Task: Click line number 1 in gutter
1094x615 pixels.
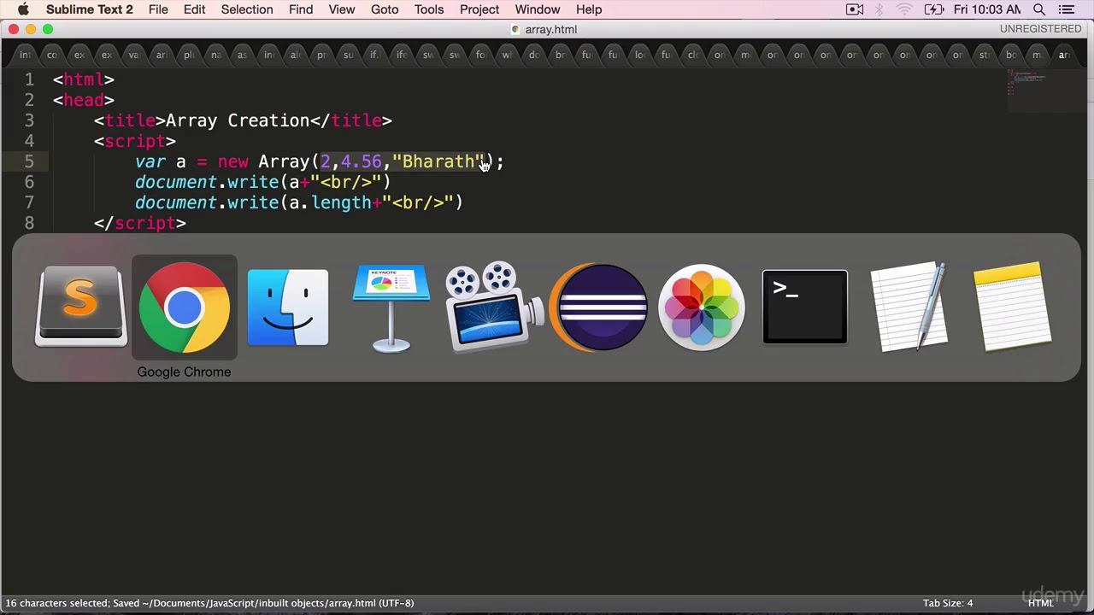Action: (x=29, y=79)
